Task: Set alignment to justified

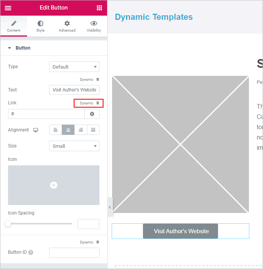Action: 93,130
